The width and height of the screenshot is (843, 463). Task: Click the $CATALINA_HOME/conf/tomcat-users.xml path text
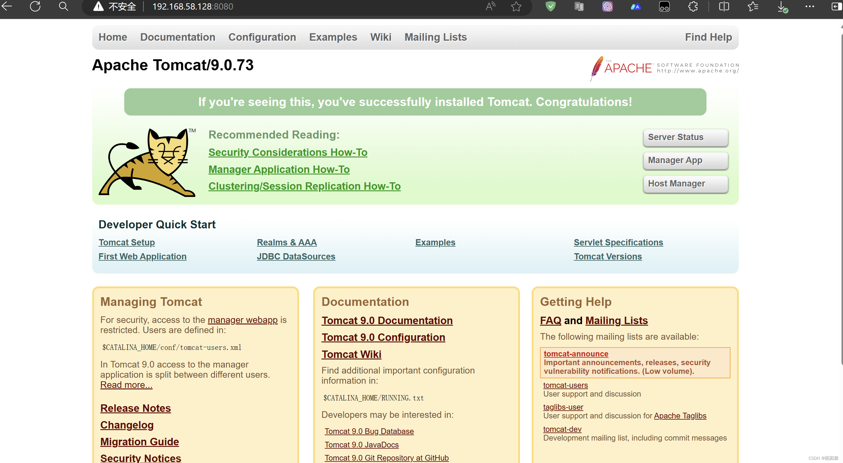(x=172, y=347)
